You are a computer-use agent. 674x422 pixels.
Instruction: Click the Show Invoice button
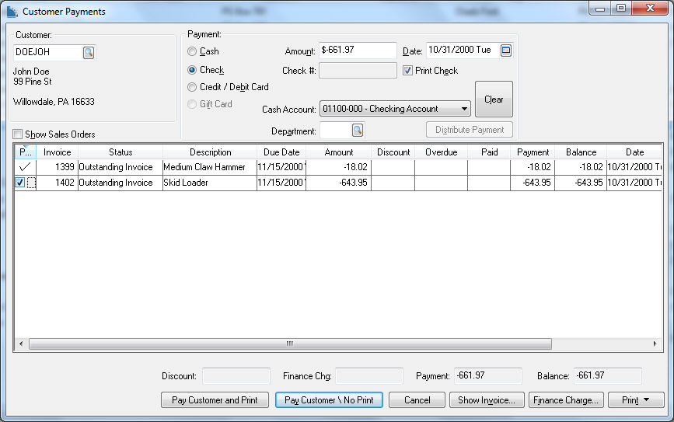pyautogui.click(x=486, y=400)
